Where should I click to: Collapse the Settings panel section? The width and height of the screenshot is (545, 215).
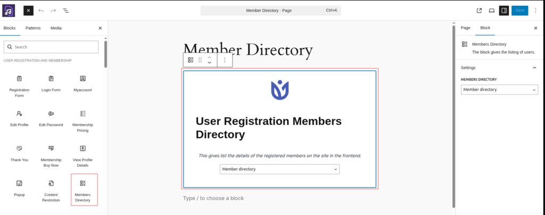[x=499, y=67]
